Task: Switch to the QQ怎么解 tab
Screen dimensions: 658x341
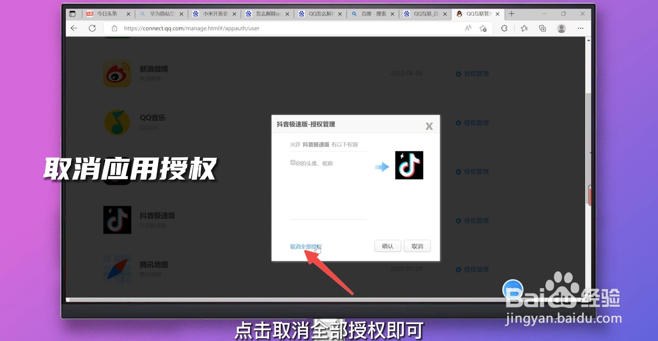Action: [x=320, y=14]
